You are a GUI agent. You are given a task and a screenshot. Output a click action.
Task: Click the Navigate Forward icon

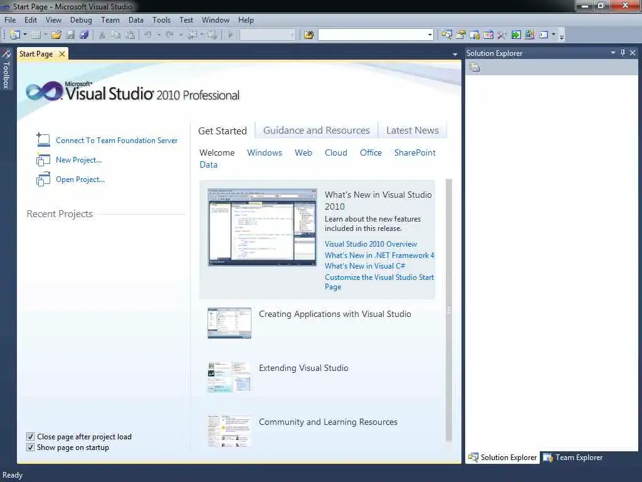[212, 35]
